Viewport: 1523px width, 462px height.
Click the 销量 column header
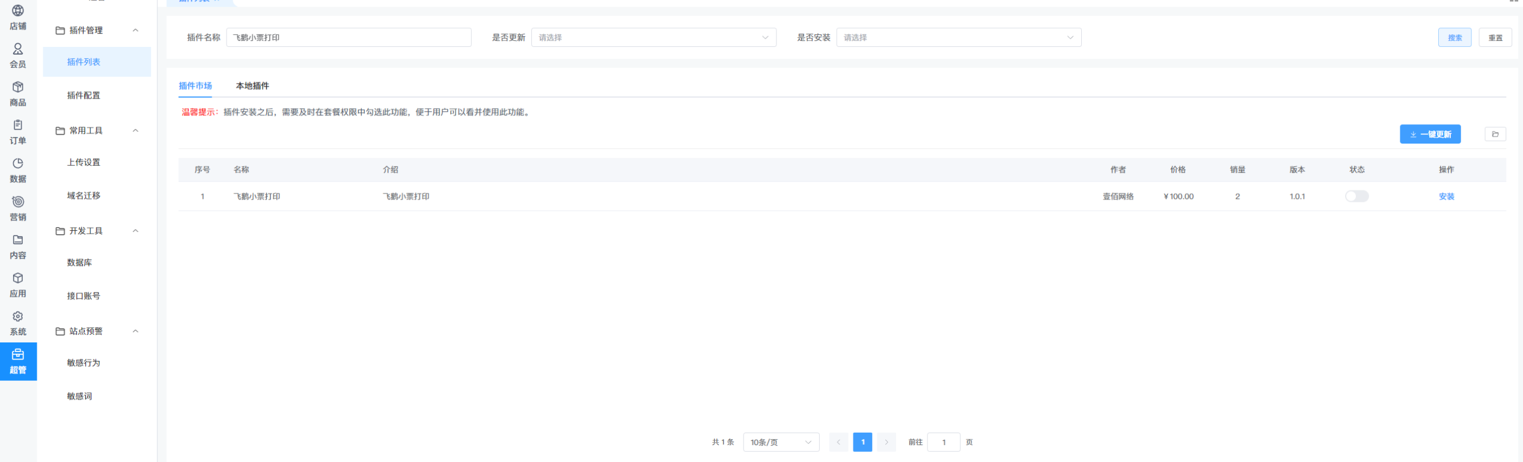click(x=1238, y=170)
